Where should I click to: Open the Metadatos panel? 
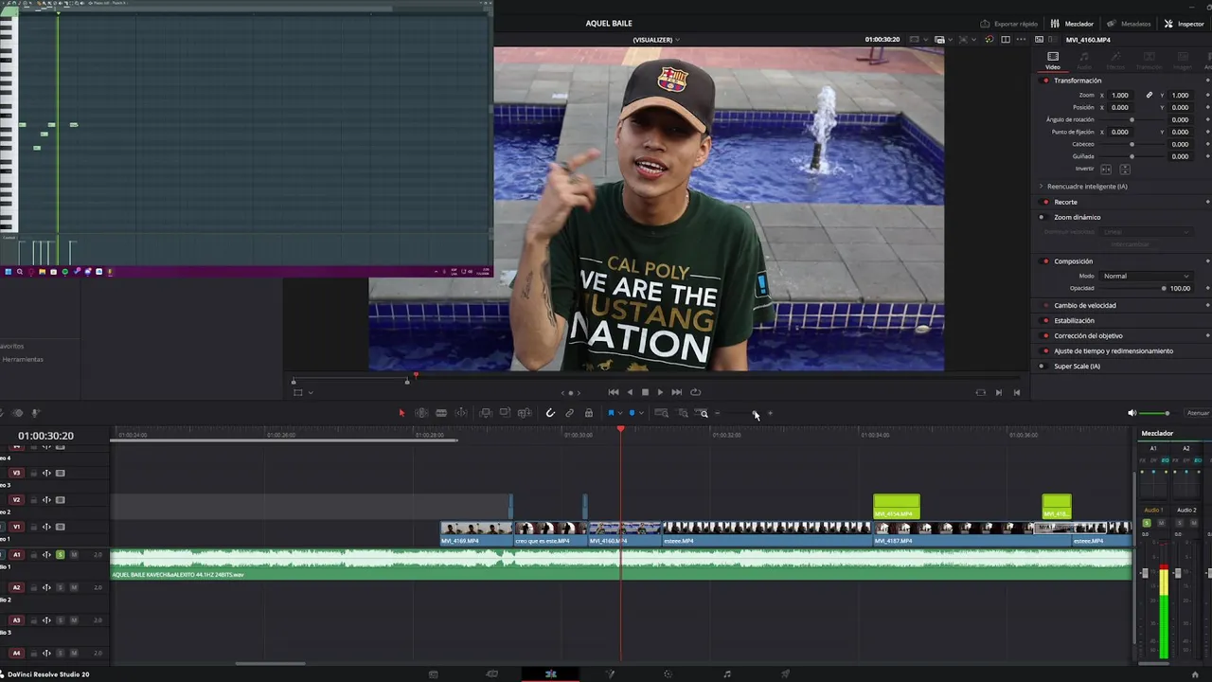click(1130, 24)
